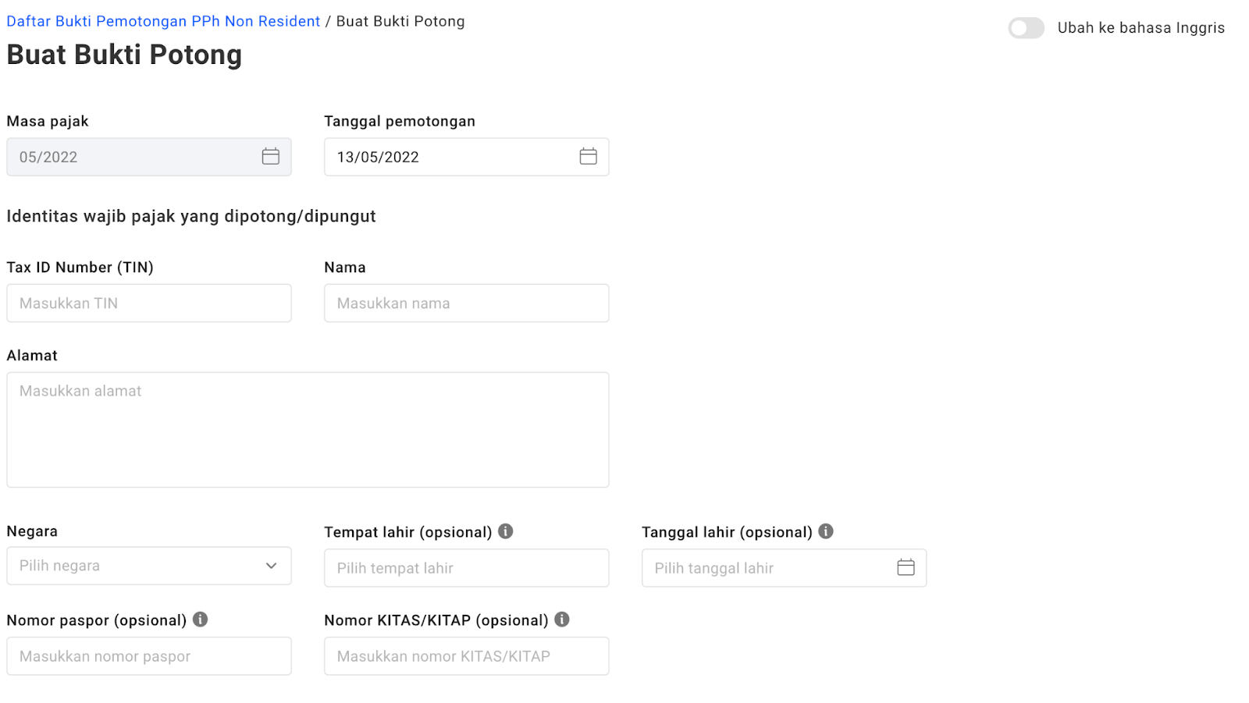This screenshot has width=1249, height=703.
Task: Expand the Pilih negara dropdown
Action: tap(141, 566)
